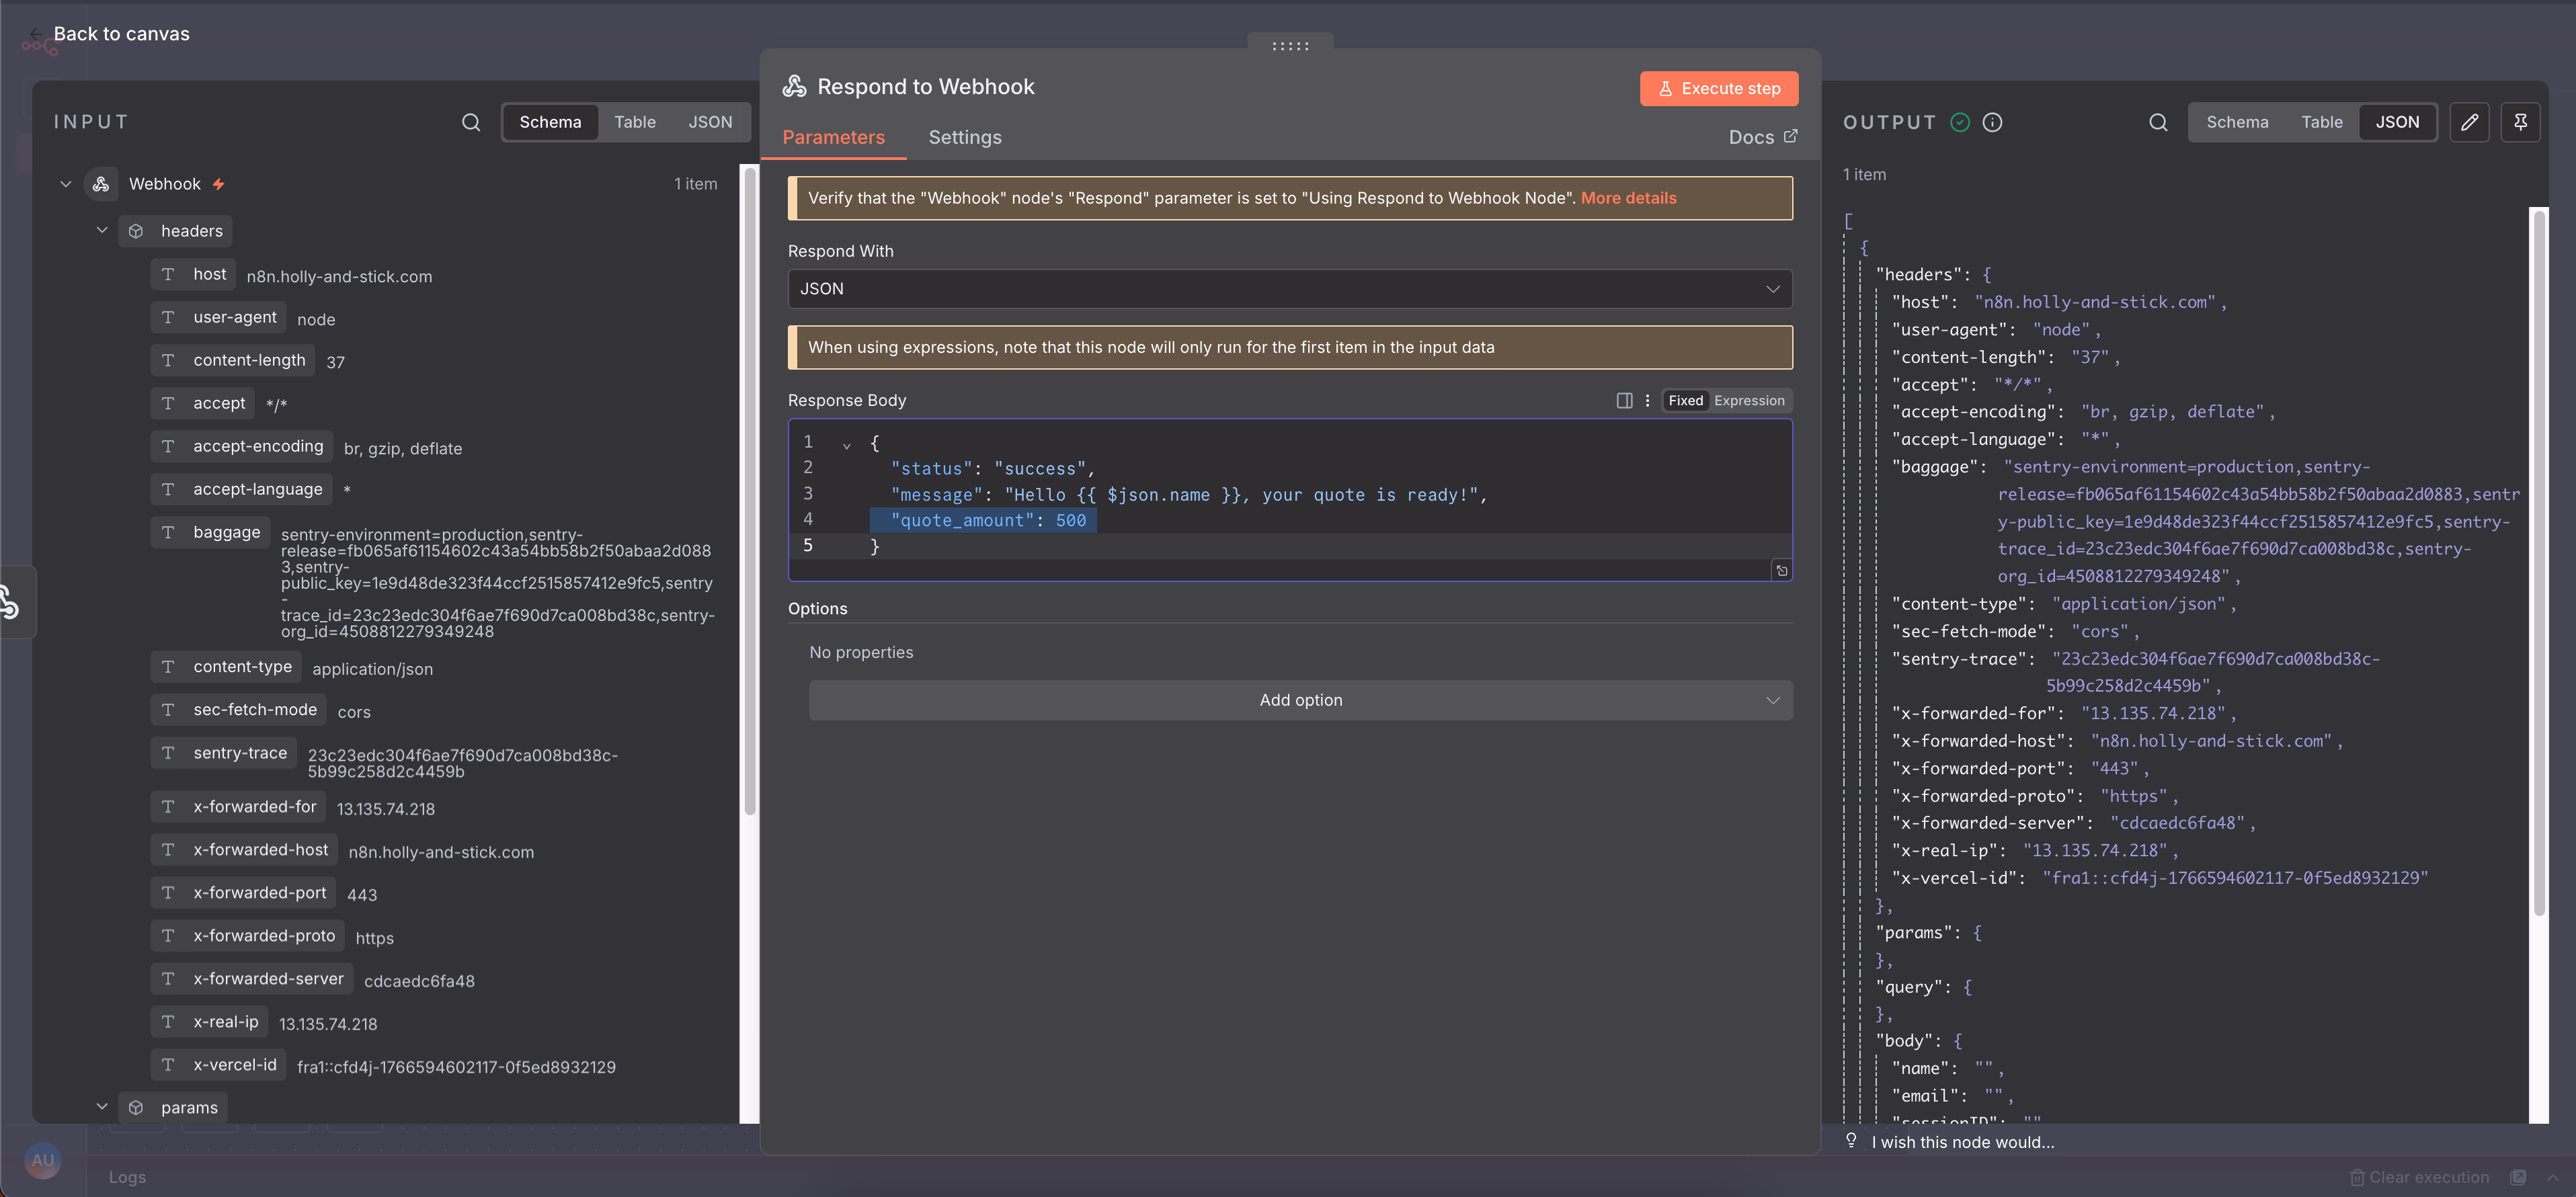
Task: Click the Execute step button
Action: click(x=1718, y=88)
